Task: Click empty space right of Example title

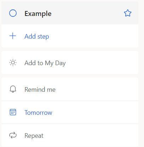Action: point(87,13)
